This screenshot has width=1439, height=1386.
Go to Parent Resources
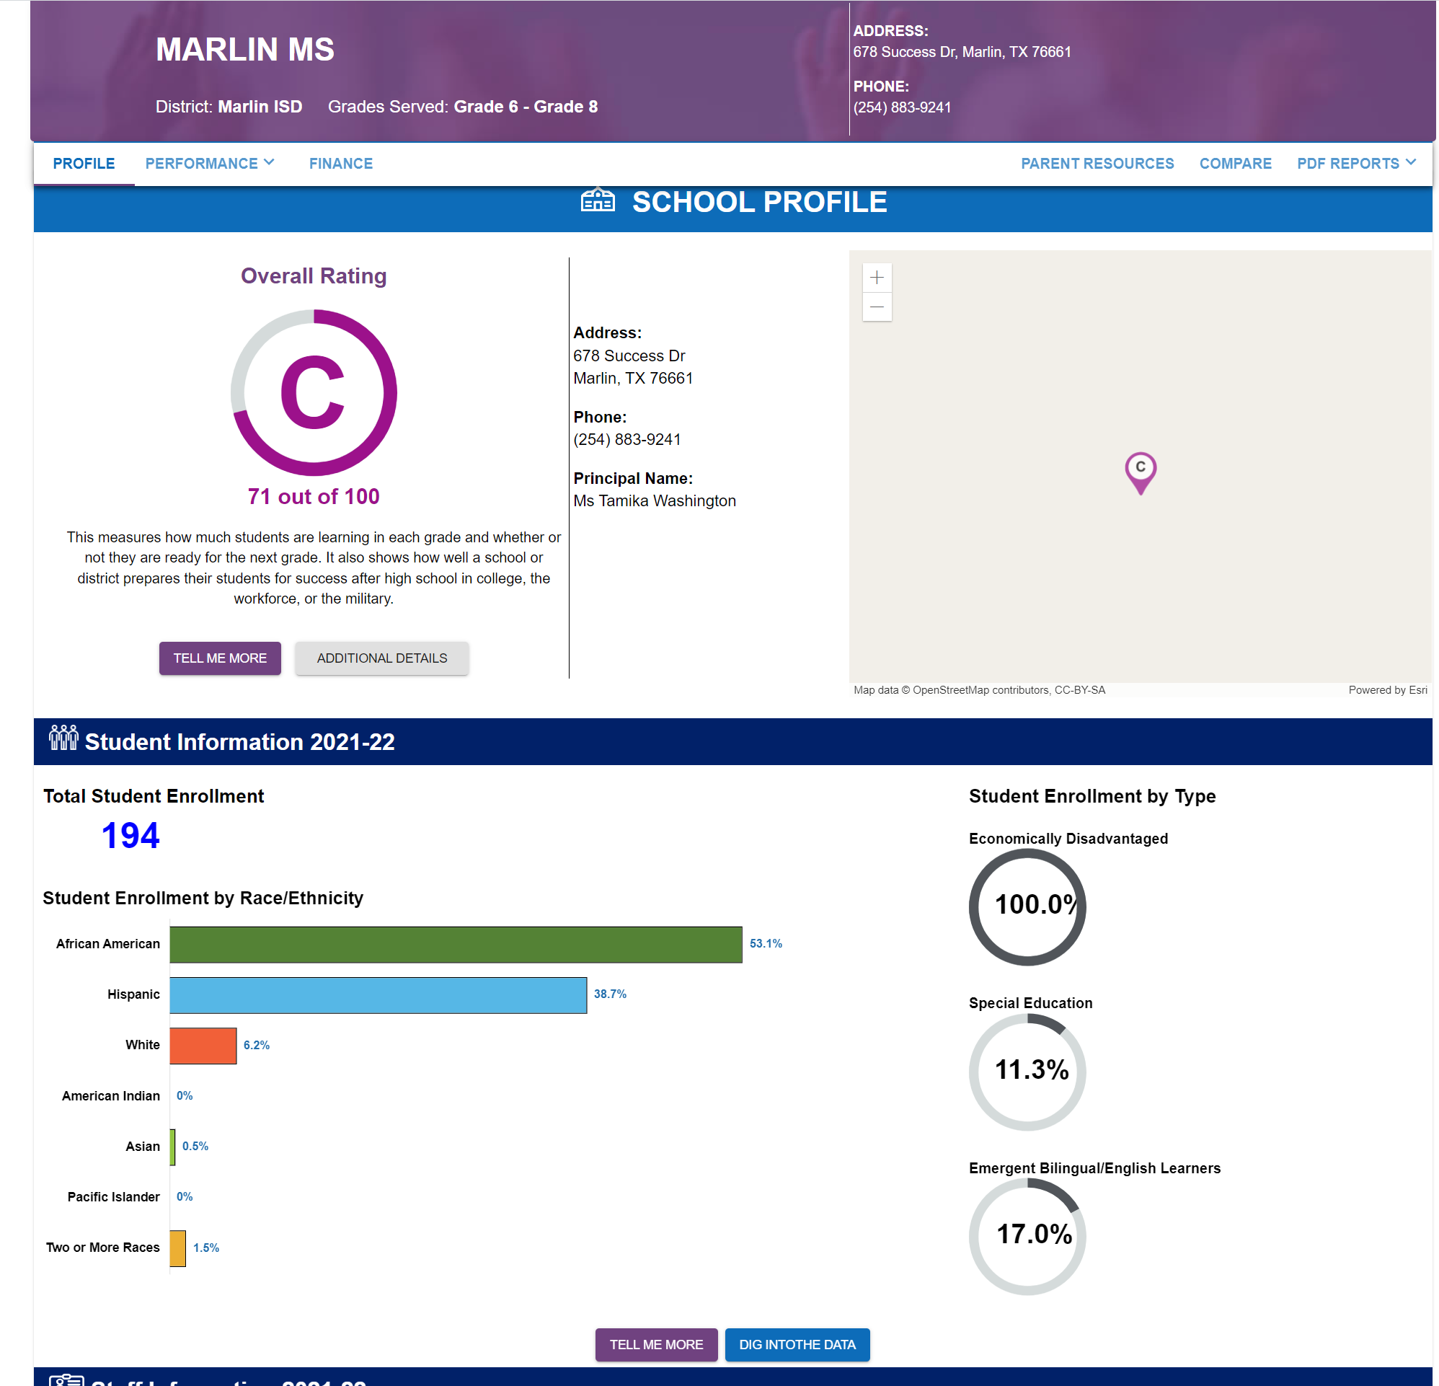pos(1097,164)
